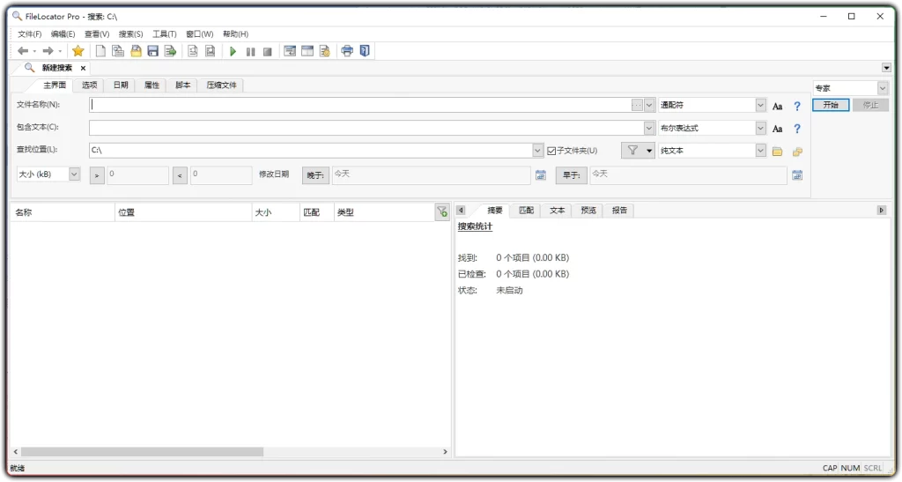
Task: Expand the 专家 mode dropdown
Action: point(883,88)
